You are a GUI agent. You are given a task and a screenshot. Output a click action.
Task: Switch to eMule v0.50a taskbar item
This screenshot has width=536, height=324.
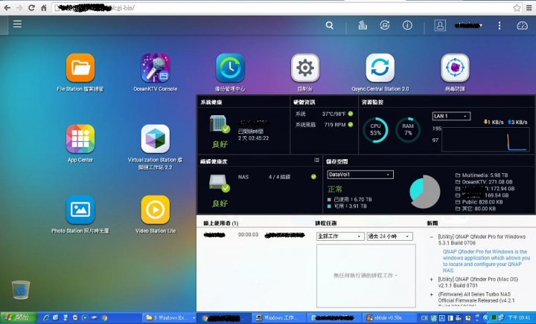pos(389,318)
